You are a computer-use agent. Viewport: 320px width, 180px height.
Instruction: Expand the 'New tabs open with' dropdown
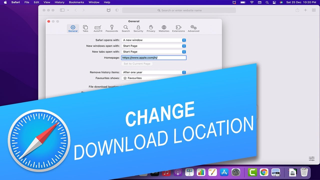coord(154,52)
